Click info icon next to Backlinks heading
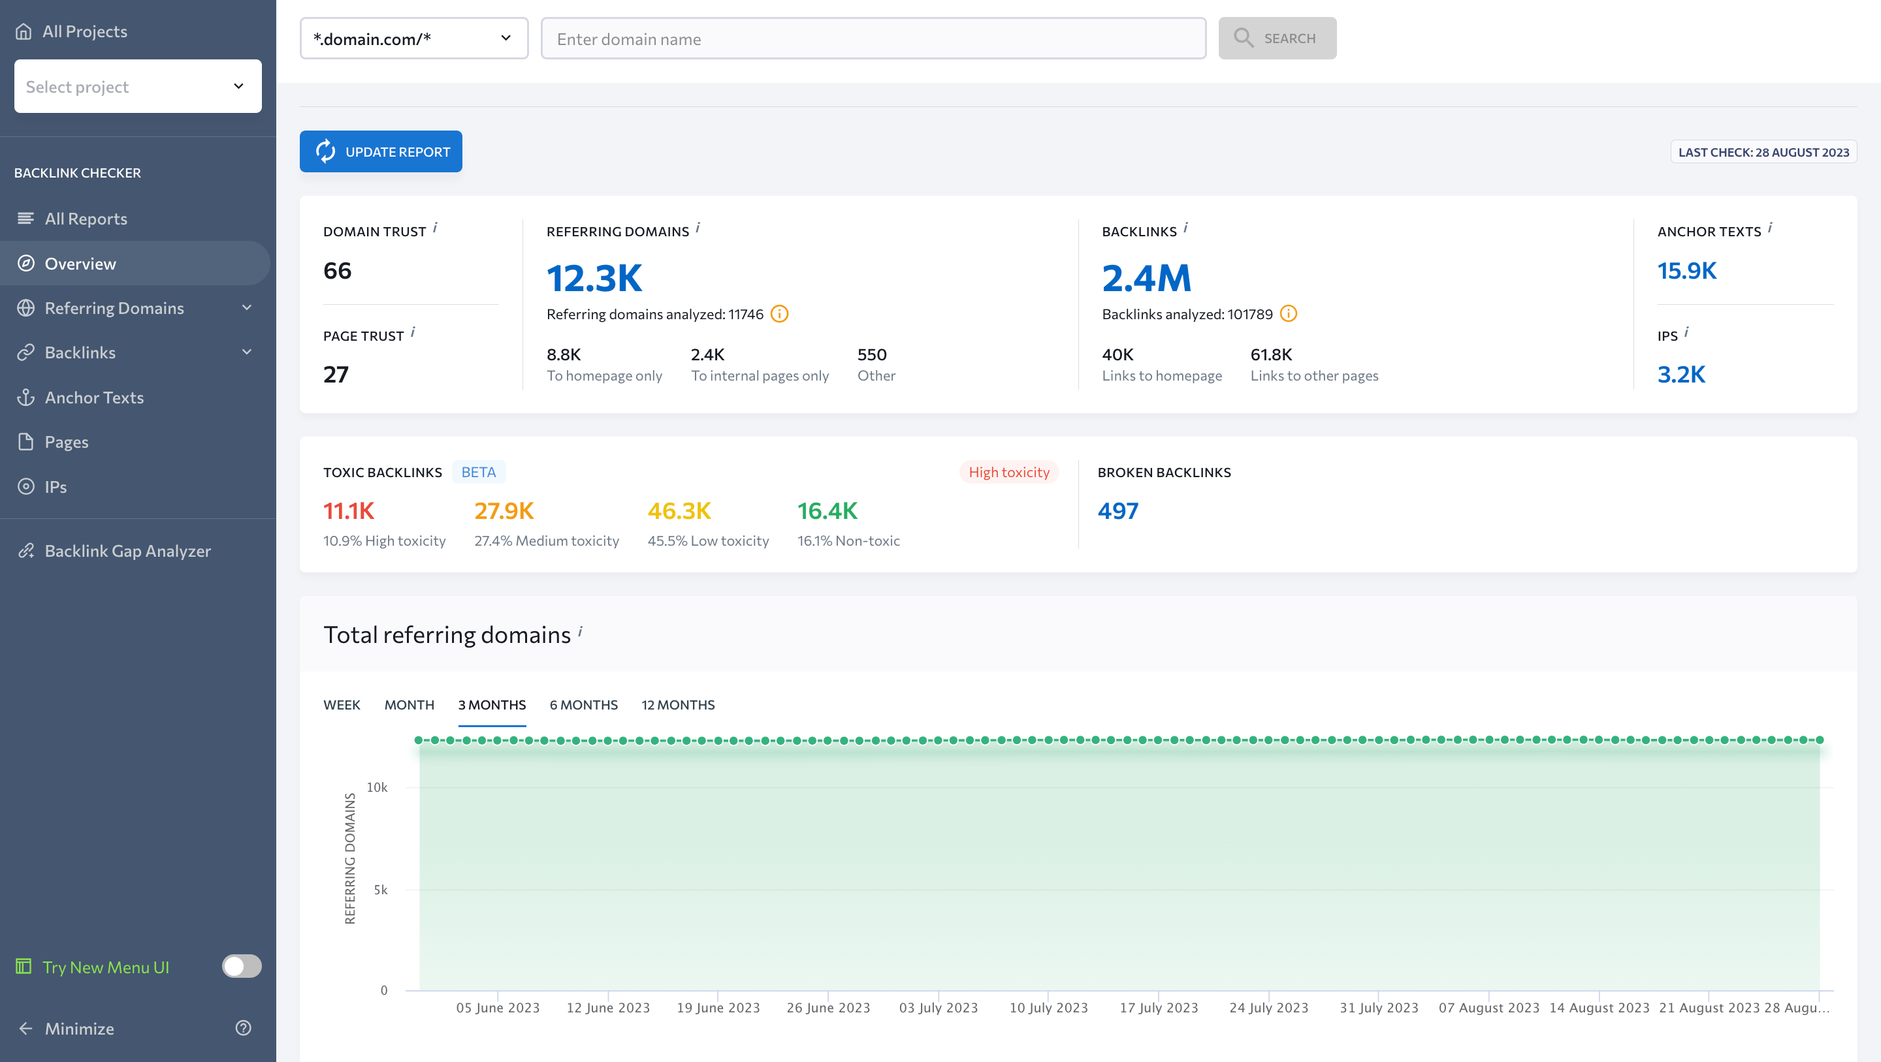1881x1062 pixels. pyautogui.click(x=1185, y=228)
